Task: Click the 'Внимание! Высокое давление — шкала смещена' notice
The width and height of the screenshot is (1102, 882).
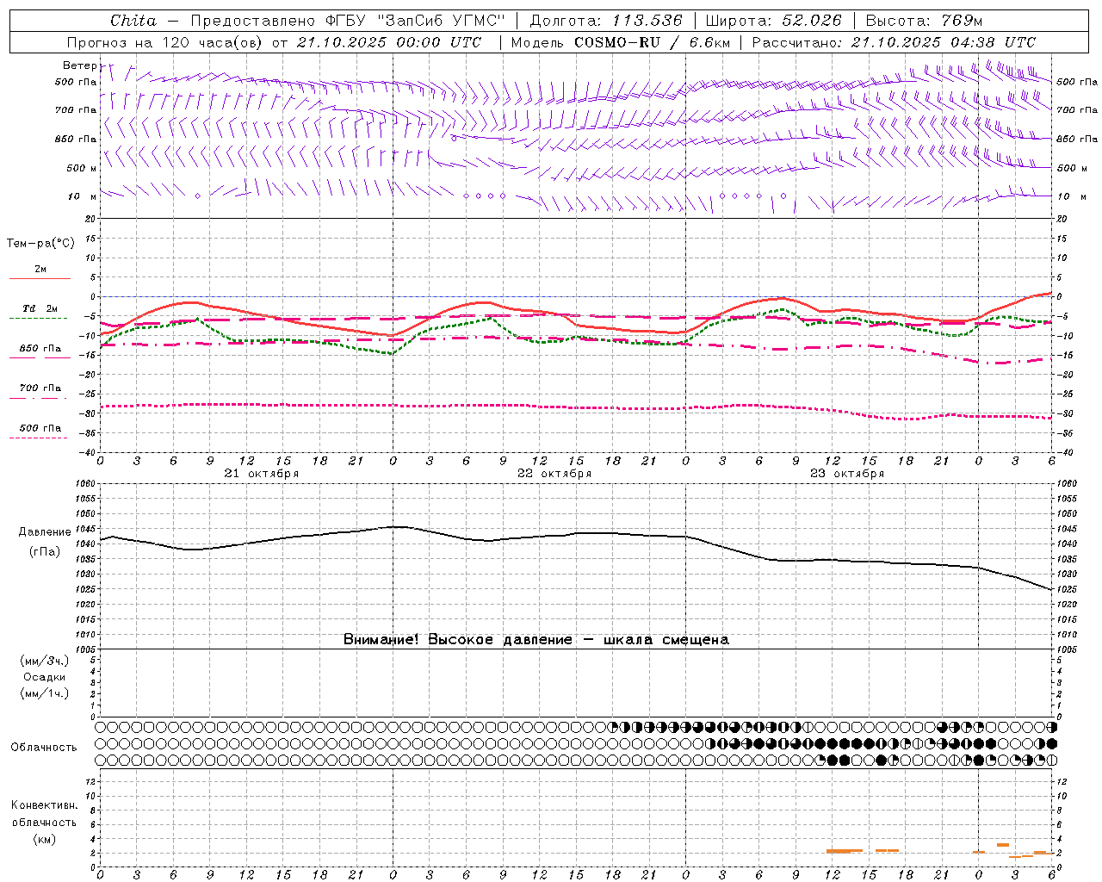Action: point(536,640)
